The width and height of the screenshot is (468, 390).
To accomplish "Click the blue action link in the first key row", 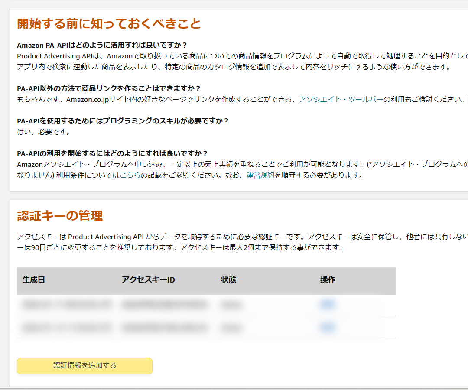I will tap(328, 304).
